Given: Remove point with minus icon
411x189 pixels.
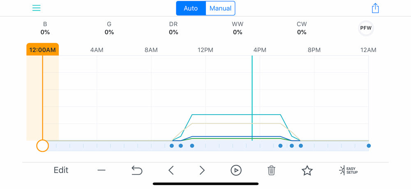Looking at the screenshot, I should (x=101, y=171).
